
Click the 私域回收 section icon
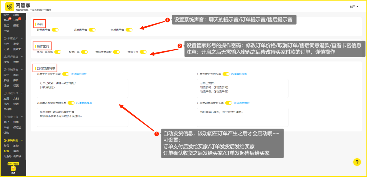click(5, 70)
